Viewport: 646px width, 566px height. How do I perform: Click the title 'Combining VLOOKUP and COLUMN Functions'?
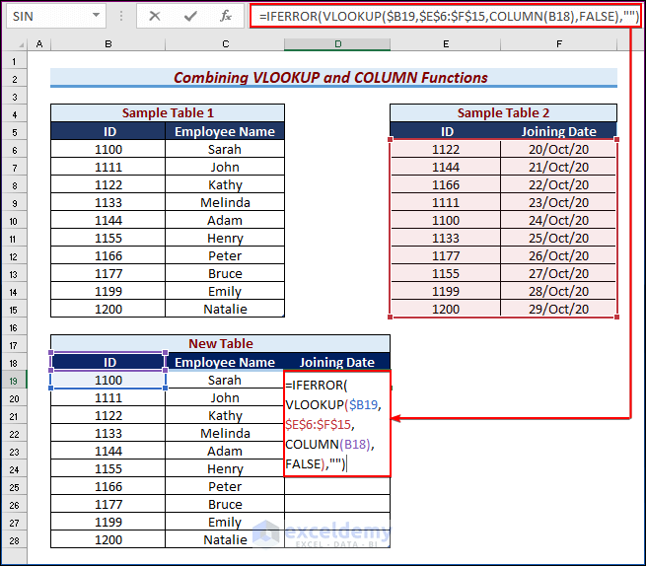point(330,78)
